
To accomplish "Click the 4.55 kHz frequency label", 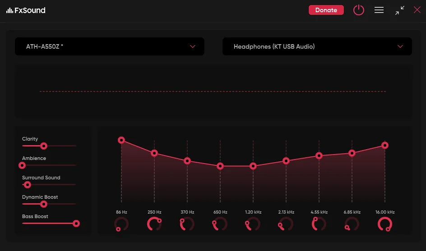I will pos(319,212).
